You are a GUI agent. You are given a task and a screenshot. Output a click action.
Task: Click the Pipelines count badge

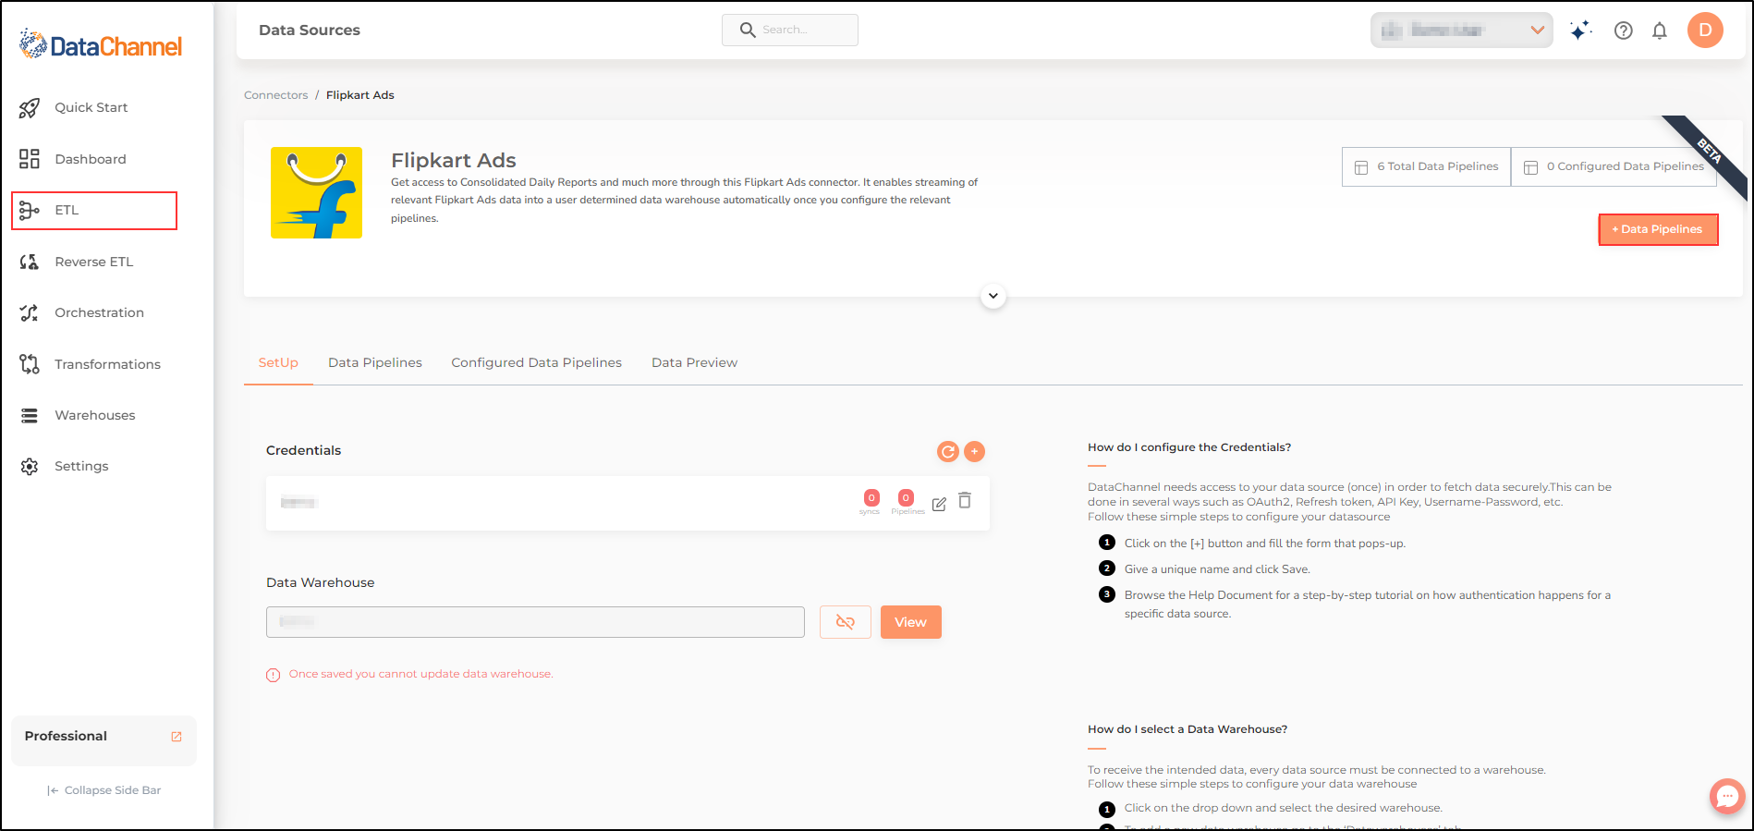[906, 499]
